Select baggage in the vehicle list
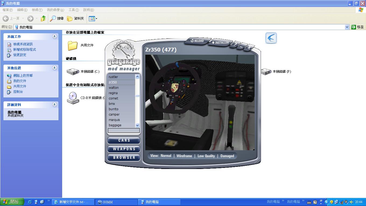The image size is (366, 206). (x=121, y=125)
